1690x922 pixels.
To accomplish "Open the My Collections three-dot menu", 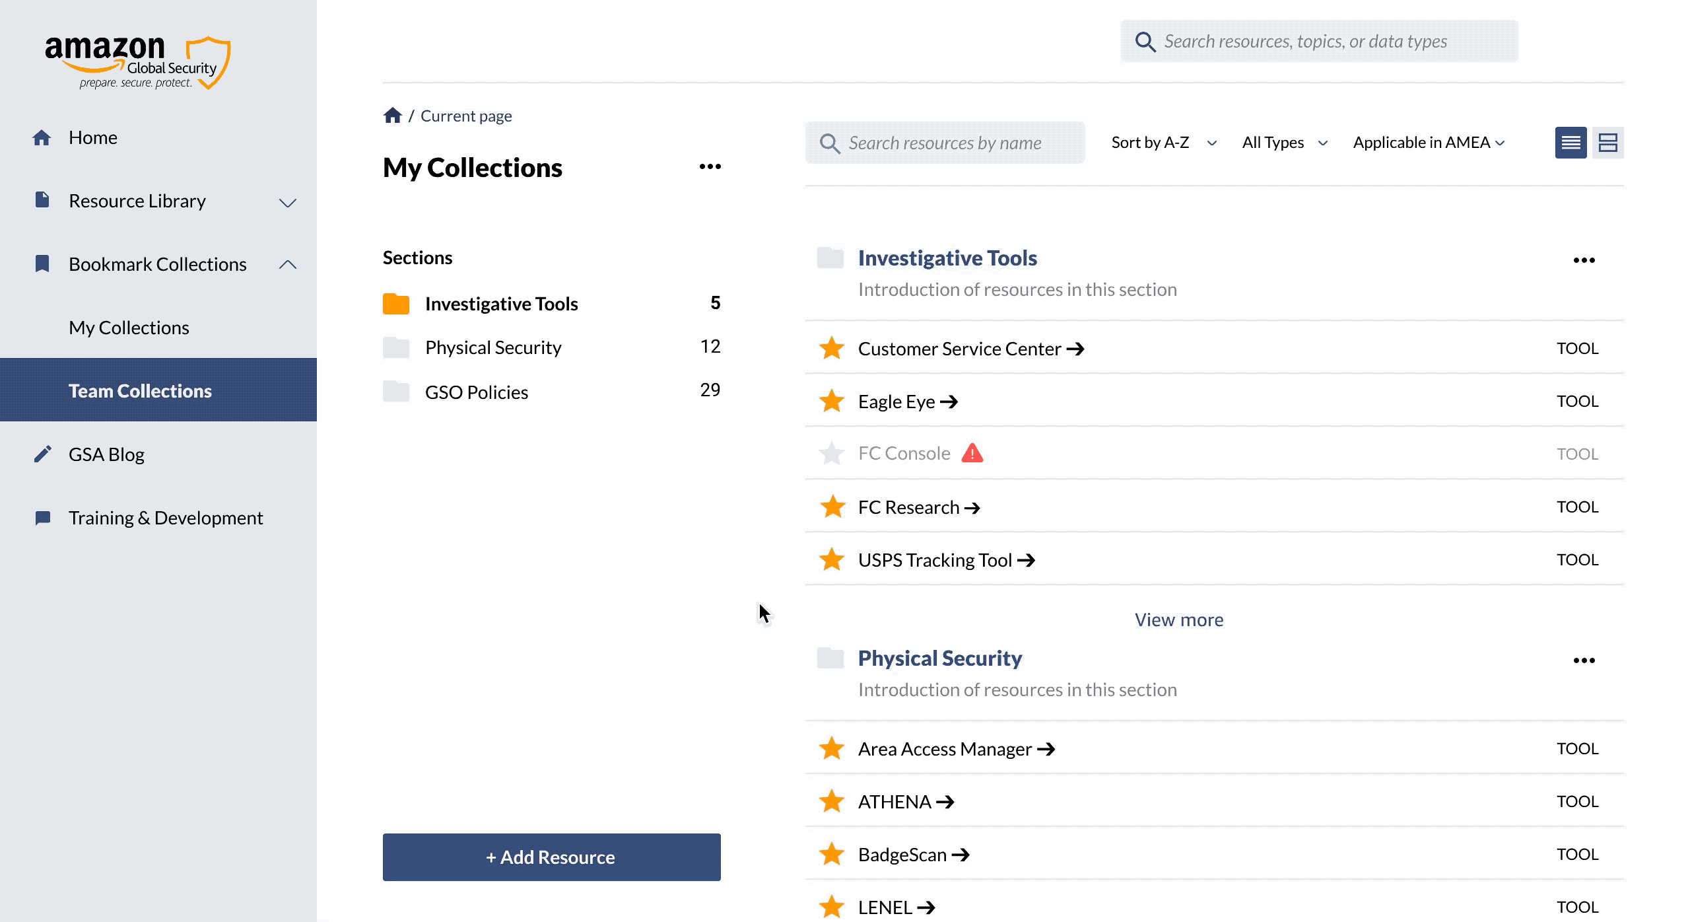I will coord(710,166).
